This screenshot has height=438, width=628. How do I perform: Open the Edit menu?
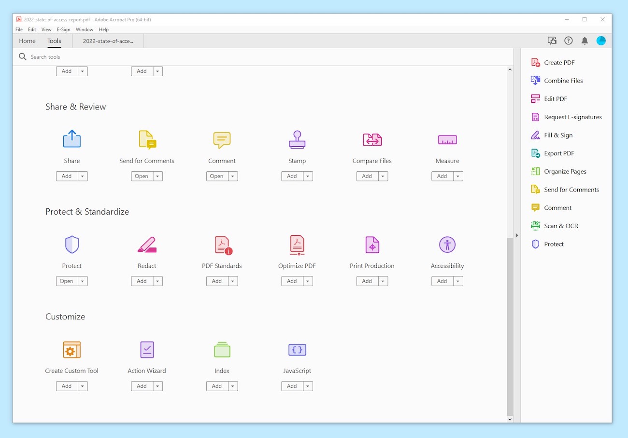pos(32,29)
